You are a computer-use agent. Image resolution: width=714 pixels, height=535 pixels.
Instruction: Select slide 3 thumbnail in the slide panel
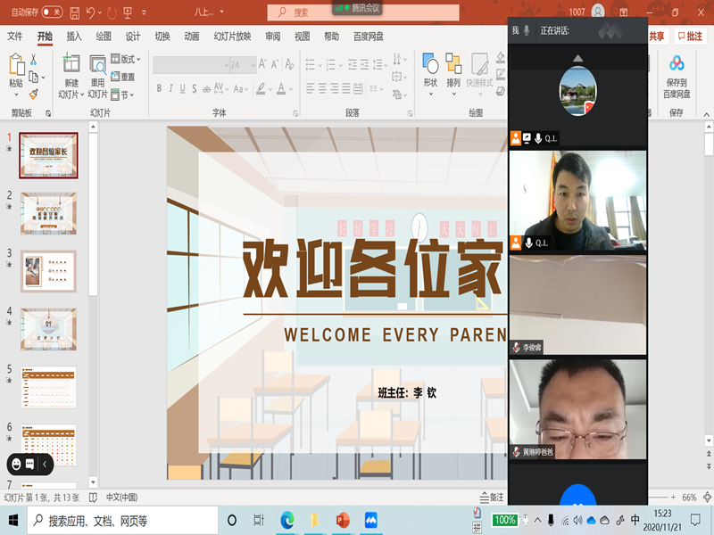click(x=48, y=271)
